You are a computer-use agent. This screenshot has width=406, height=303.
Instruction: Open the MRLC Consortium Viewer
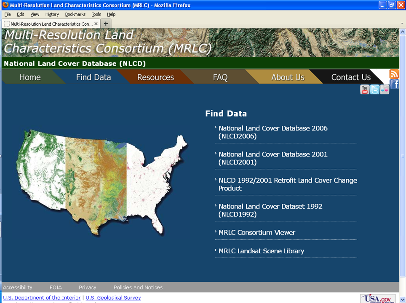[x=256, y=232]
